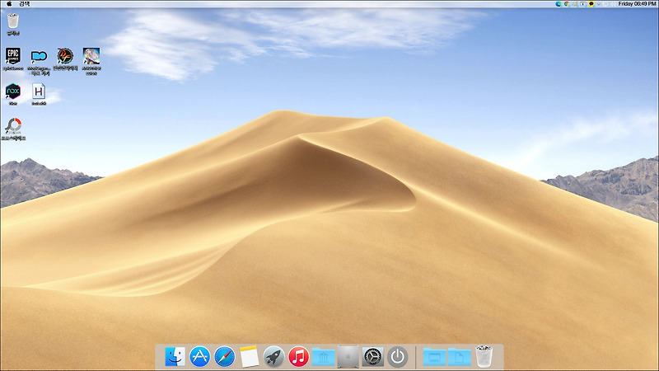
Task: Click the Edge icon in menu bar tray
Action: coord(559,4)
